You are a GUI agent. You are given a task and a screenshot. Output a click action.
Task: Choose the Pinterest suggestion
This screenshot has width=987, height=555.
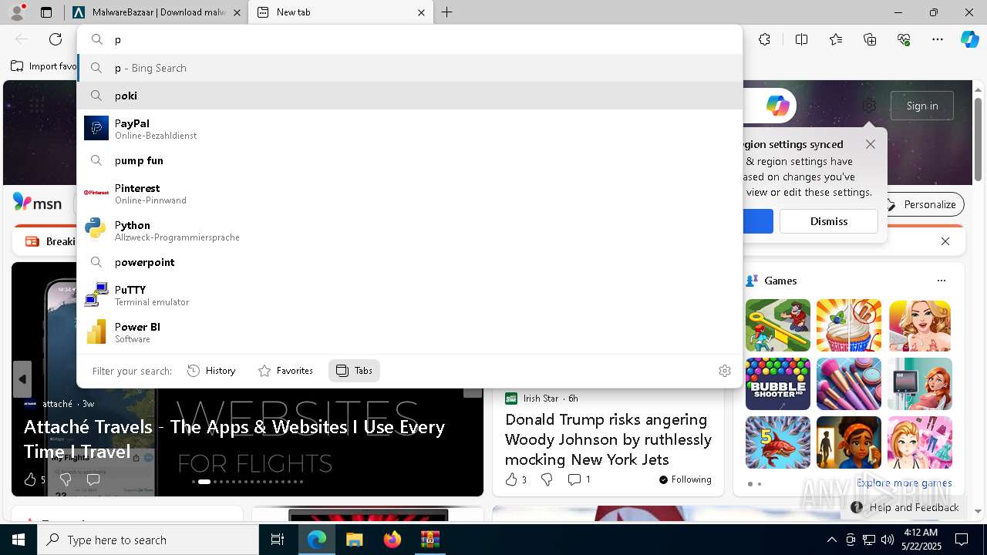(410, 193)
